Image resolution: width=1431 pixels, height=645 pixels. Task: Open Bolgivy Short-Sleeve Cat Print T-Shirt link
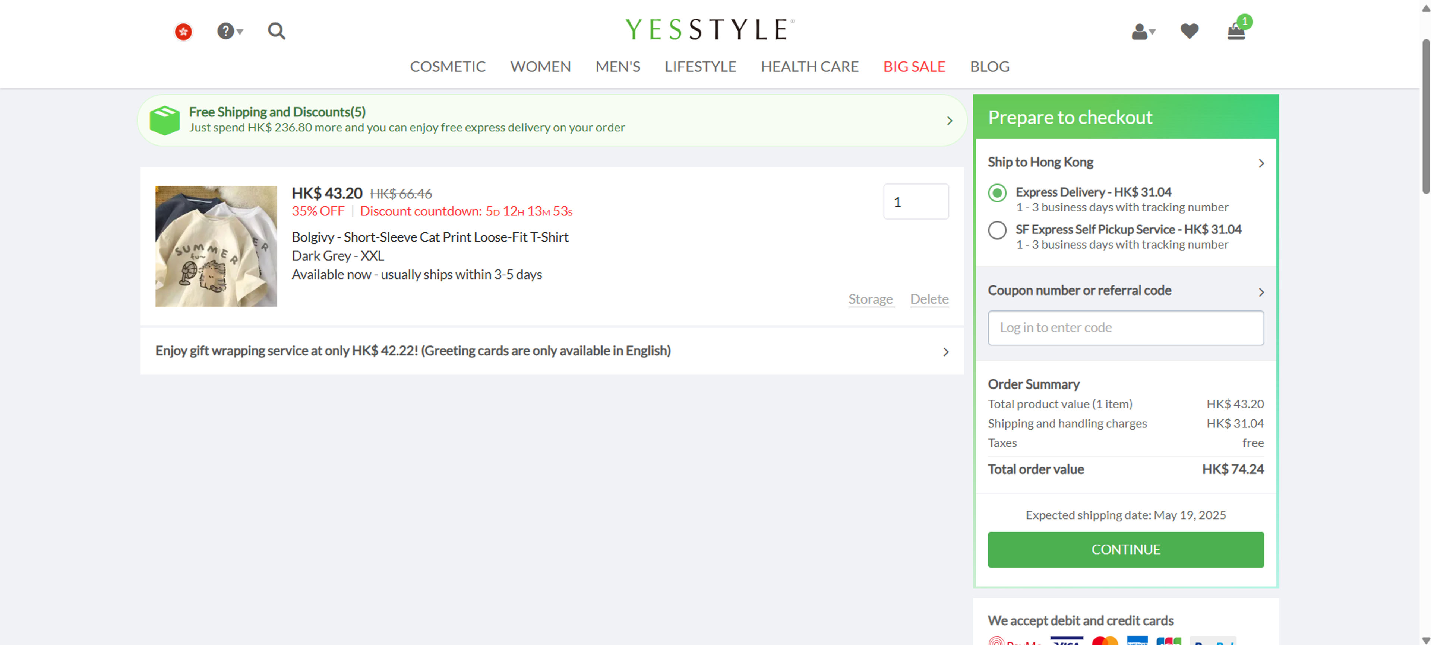430,237
